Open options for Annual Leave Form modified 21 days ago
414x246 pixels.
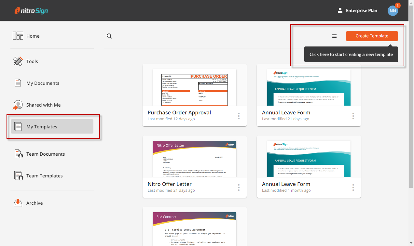[x=353, y=116]
